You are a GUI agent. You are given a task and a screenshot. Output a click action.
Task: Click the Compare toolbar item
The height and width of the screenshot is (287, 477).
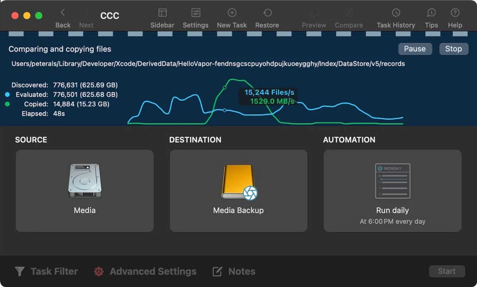(x=349, y=18)
